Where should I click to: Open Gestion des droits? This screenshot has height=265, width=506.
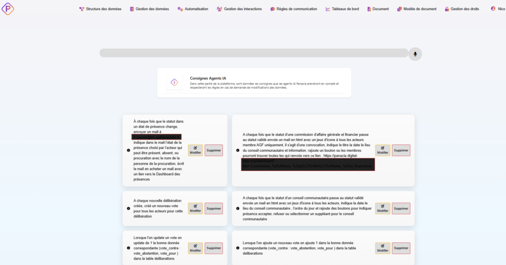(462, 9)
